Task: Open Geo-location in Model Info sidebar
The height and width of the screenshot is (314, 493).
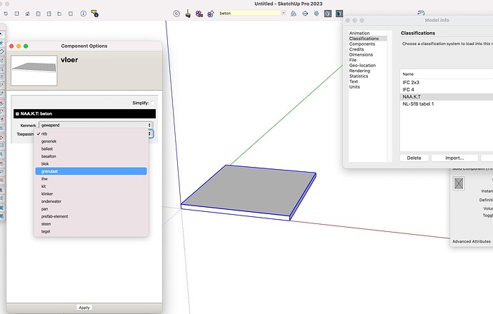Action: (x=362, y=66)
